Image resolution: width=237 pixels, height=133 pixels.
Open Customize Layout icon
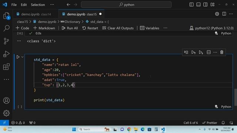click(212, 4)
